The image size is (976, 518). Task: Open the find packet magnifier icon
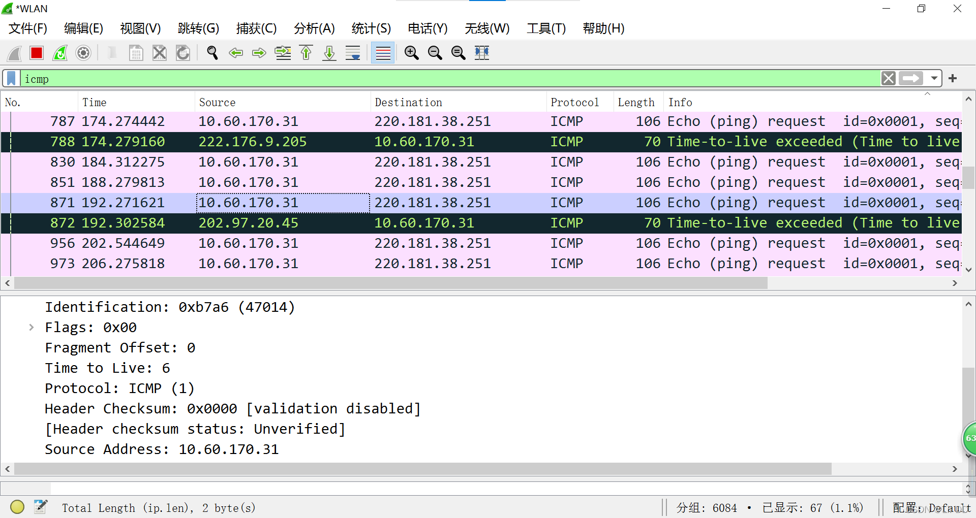click(x=212, y=53)
